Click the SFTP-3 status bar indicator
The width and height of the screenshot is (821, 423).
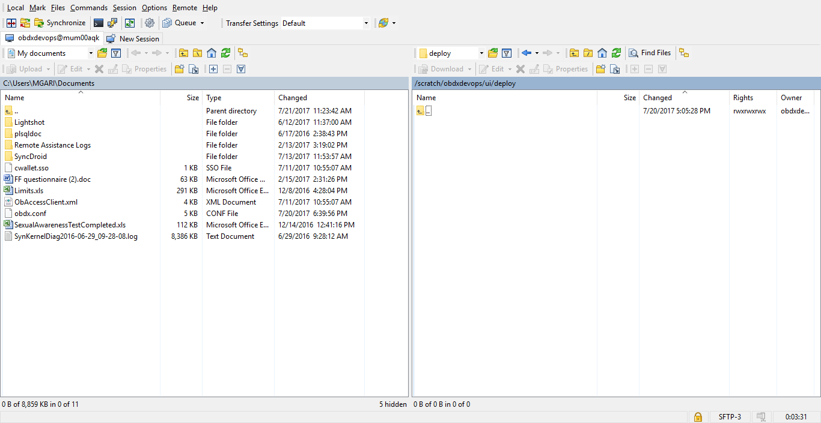point(729,416)
